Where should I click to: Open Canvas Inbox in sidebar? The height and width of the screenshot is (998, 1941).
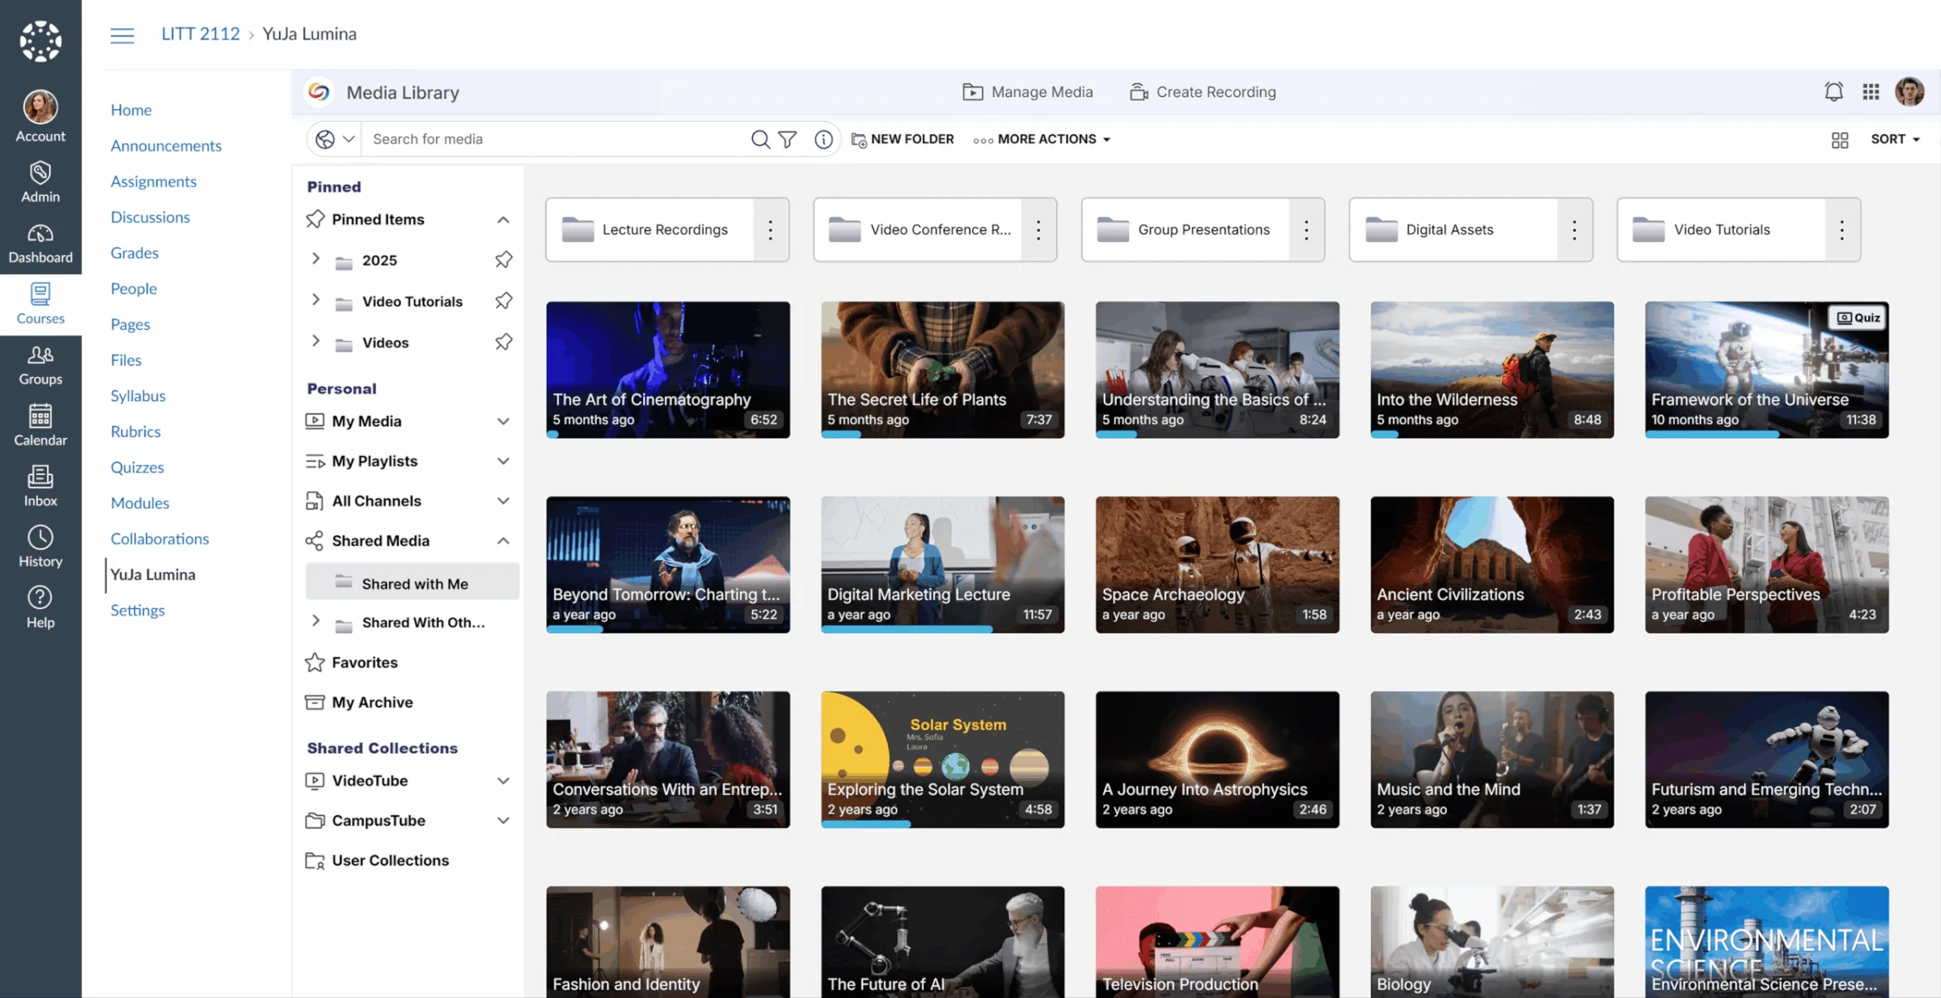coord(40,486)
